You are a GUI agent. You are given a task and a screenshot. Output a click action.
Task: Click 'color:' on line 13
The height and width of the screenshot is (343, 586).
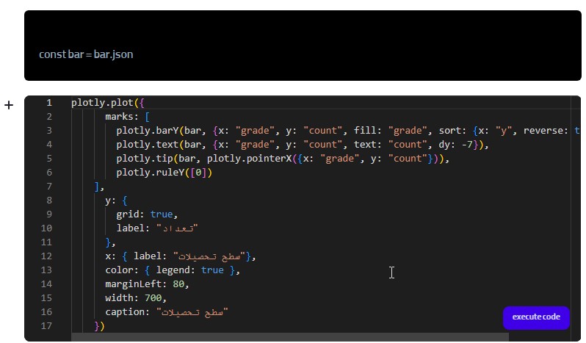[x=122, y=270]
